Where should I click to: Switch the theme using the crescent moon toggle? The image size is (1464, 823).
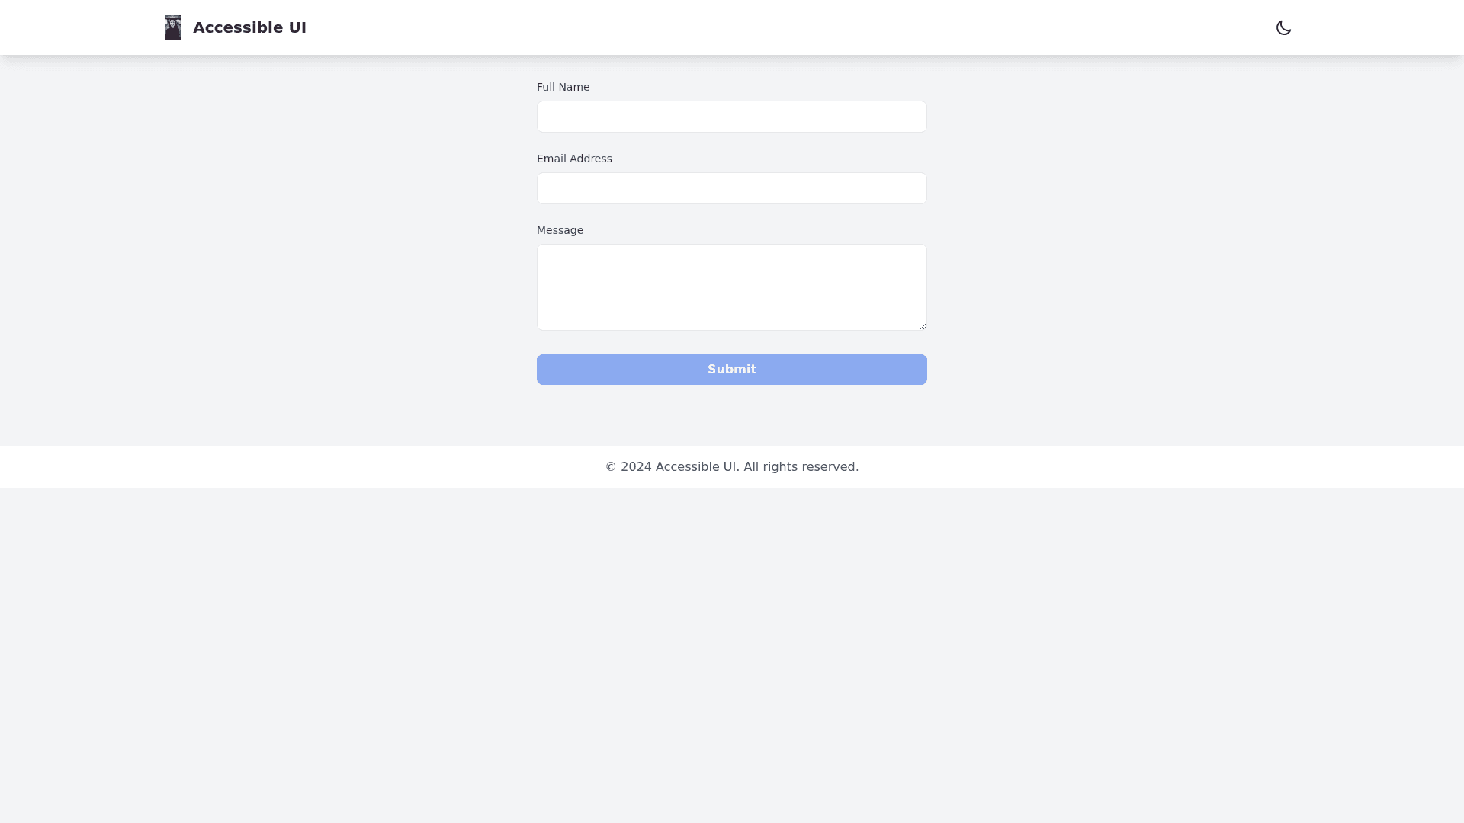[1283, 27]
